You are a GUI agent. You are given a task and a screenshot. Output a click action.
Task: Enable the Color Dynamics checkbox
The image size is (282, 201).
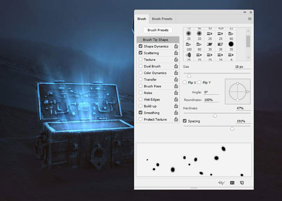click(140, 73)
